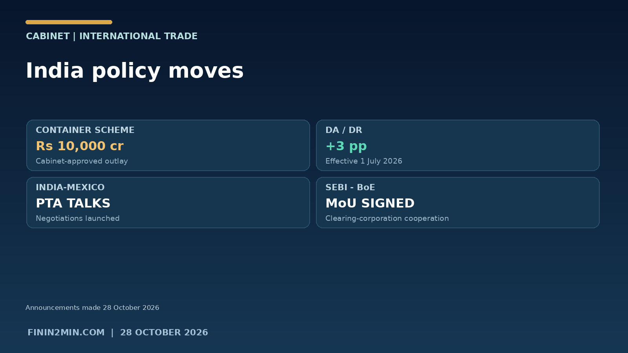Viewport: 628px width, 353px height.
Task: Click the +3 pp value
Action: (x=346, y=146)
